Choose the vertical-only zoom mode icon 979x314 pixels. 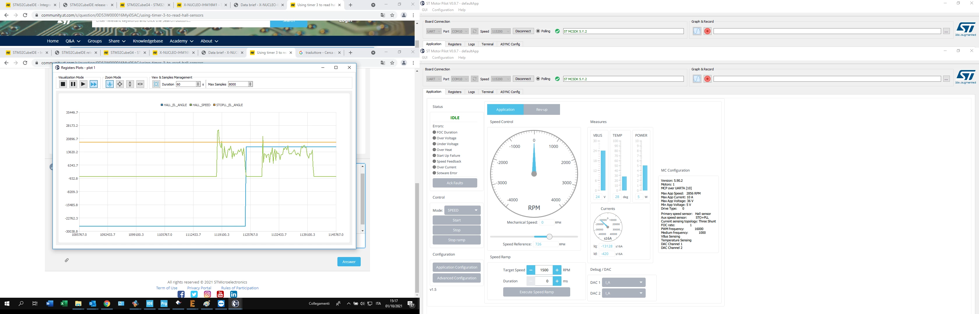coord(130,84)
